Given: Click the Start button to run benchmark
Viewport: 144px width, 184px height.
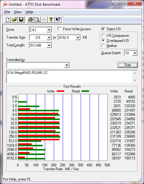Looking at the screenshot, I should tap(128, 65).
